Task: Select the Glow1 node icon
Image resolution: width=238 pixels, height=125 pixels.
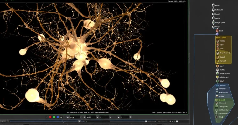Action: 218,45
